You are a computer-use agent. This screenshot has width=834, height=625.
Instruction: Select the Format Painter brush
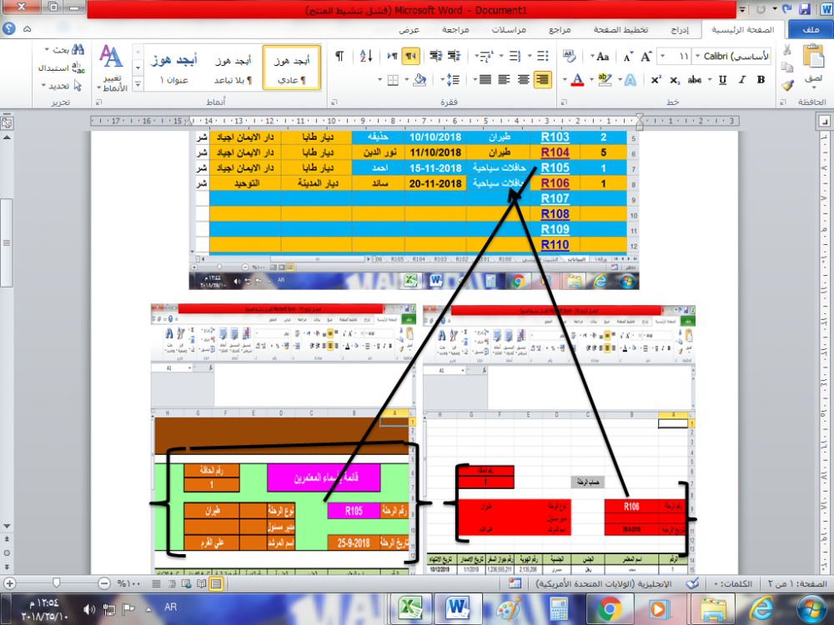[787, 85]
